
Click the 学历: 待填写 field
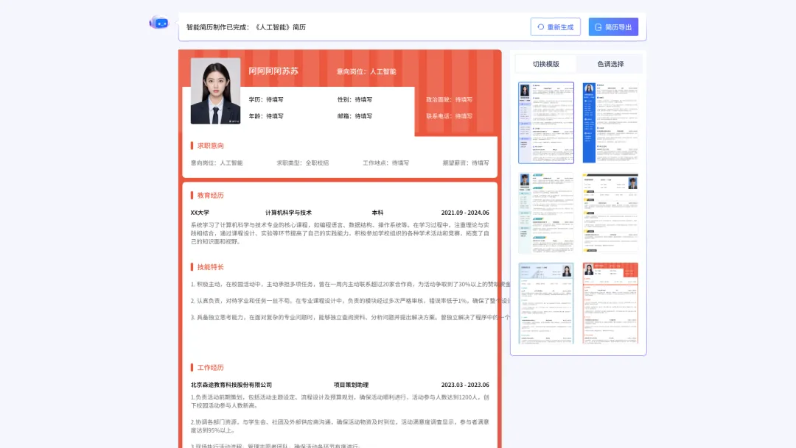266,100
